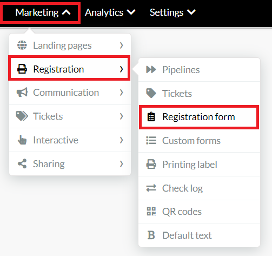Click the clipboard icon for Registration form
The width and height of the screenshot is (272, 256).
pos(151,116)
